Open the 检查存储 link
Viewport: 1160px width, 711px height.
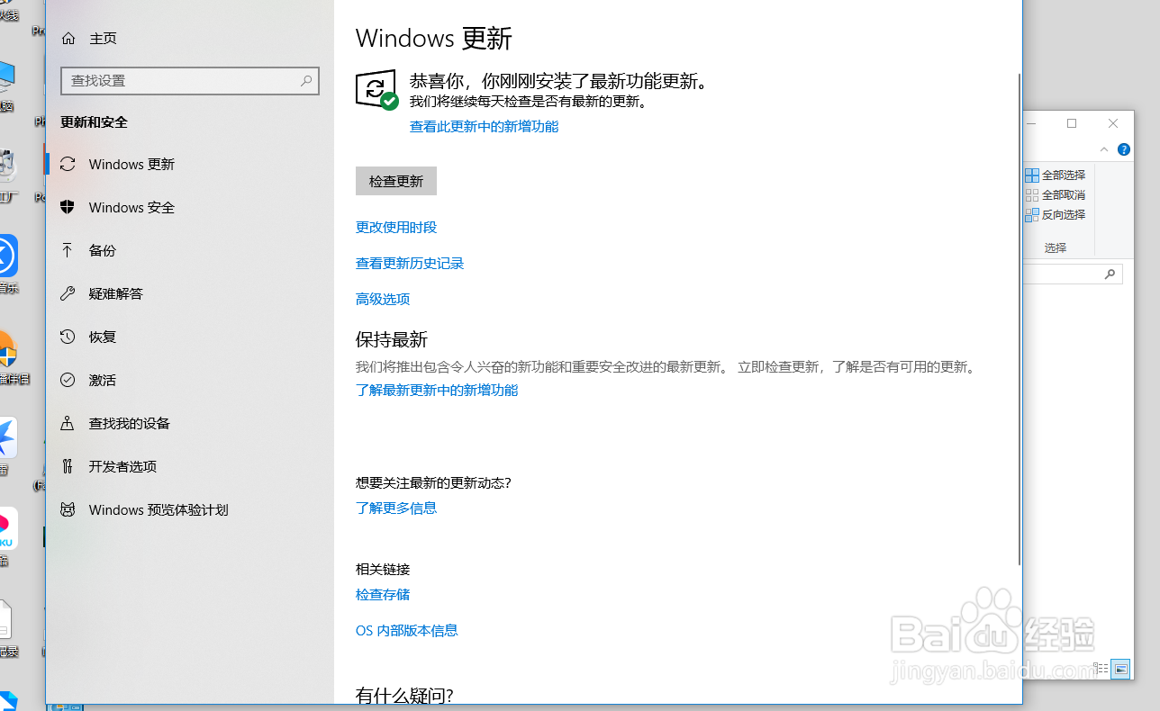[383, 595]
